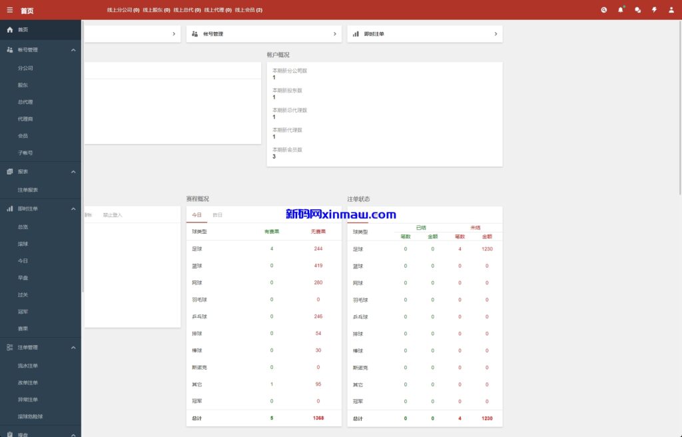The image size is (682, 437).
Task: Open 滚球 under 即时注单 in sidebar
Action: tap(23, 244)
